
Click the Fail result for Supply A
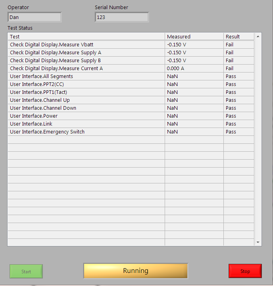(229, 53)
